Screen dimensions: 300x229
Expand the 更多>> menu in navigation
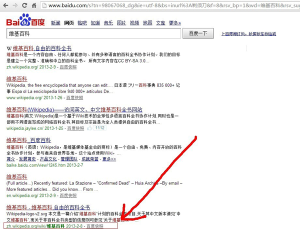click(x=175, y=23)
